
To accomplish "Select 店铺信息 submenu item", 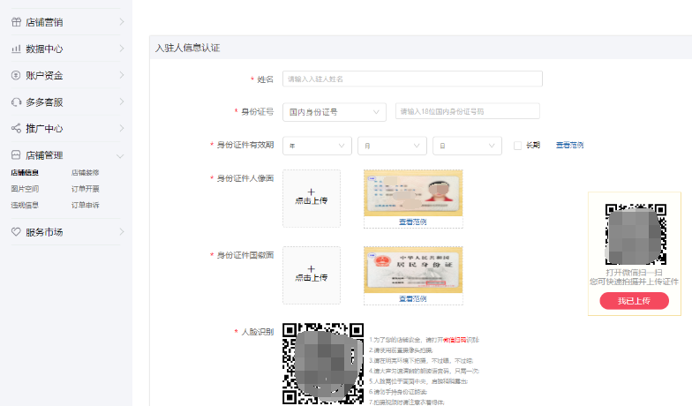I will pos(25,173).
